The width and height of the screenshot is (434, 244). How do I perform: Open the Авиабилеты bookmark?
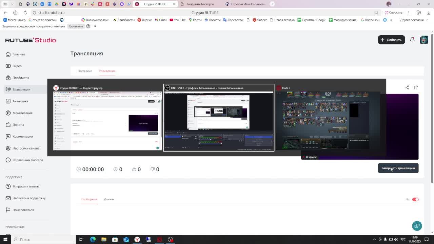[x=124, y=20]
